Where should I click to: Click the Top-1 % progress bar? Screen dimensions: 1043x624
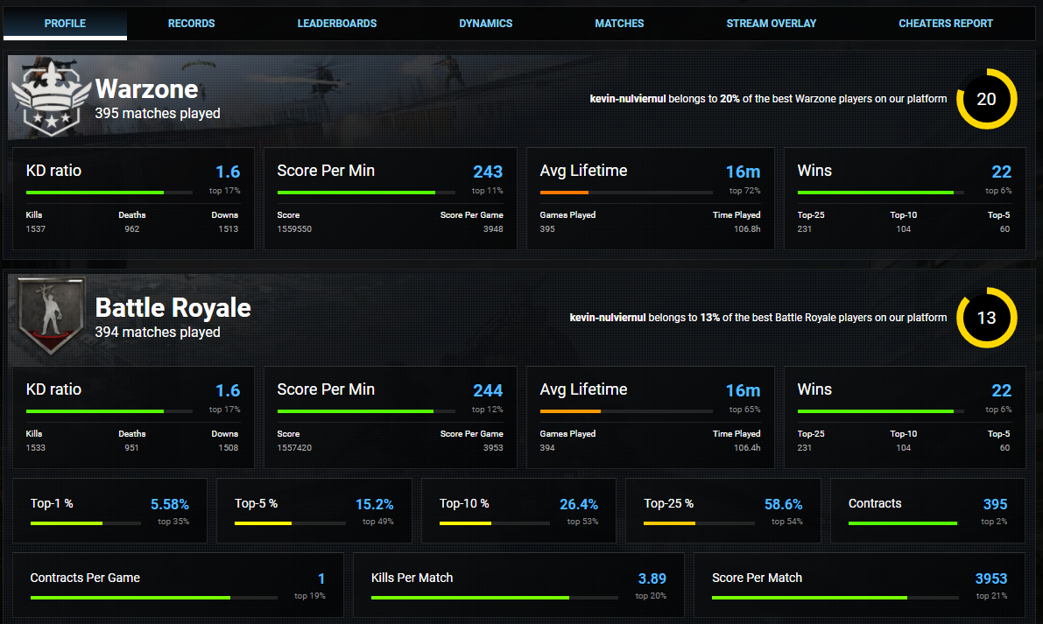(x=85, y=523)
